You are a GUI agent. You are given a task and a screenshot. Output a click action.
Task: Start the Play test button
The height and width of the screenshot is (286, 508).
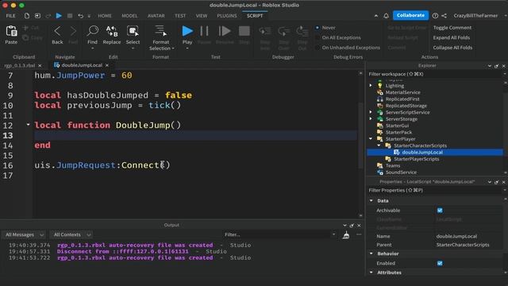(x=187, y=31)
